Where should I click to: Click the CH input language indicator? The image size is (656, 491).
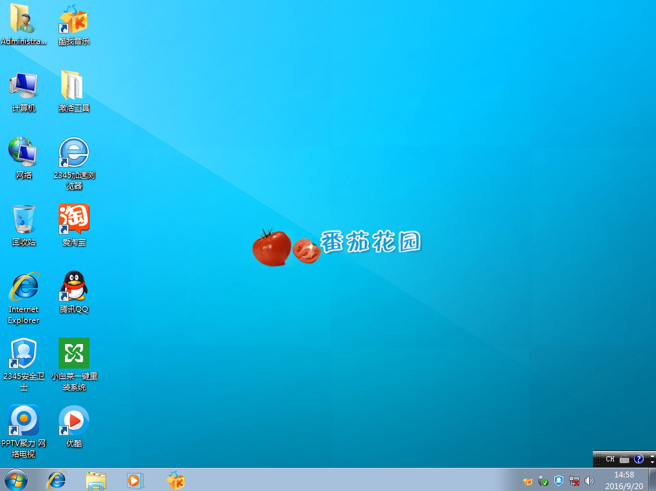pos(610,459)
